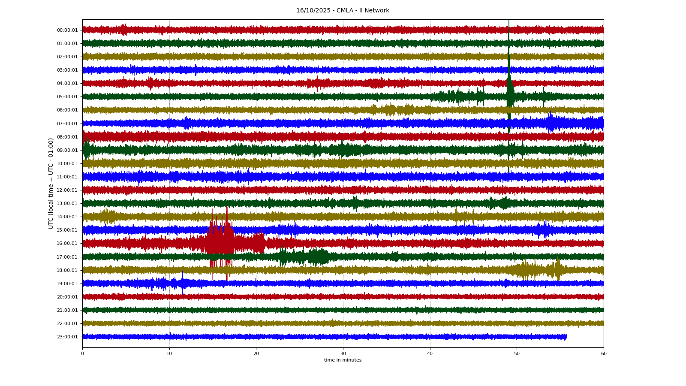
Task: Click the vertical UTC local time axis label
Action: 51,183
